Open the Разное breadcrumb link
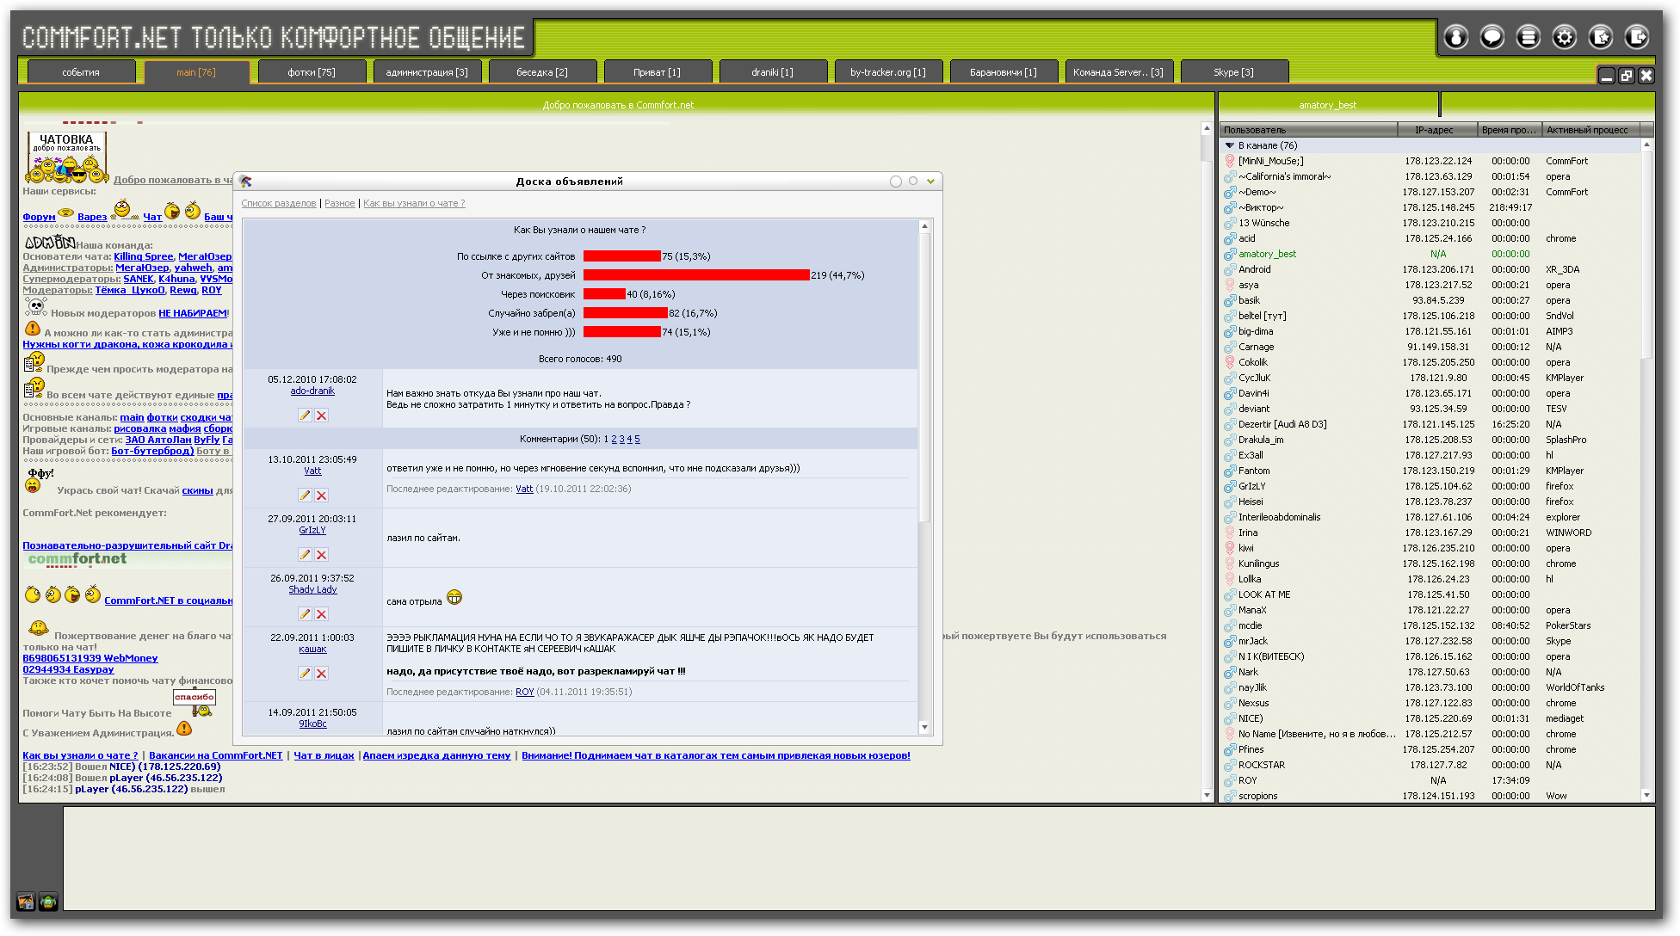Viewport: 1680px width, 936px height. 340,203
